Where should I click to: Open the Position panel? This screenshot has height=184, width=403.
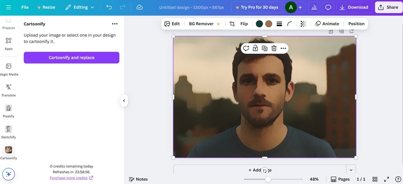click(356, 24)
